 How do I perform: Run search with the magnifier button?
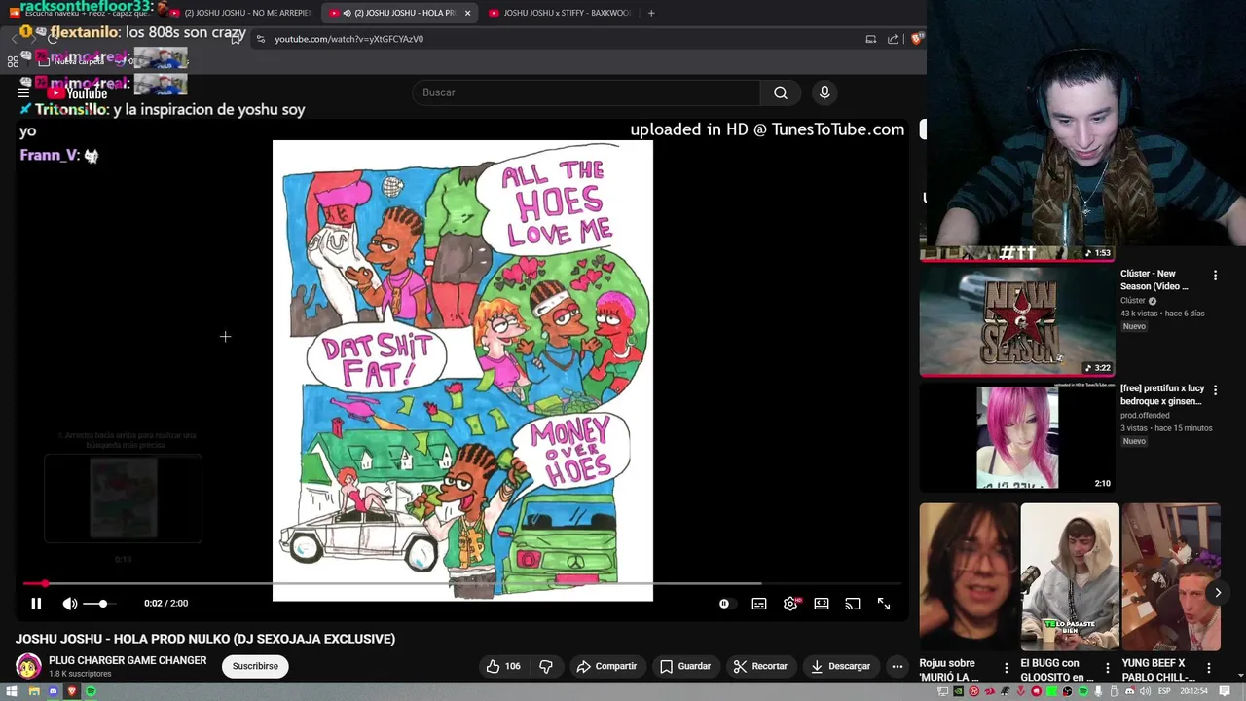pyautogui.click(x=781, y=92)
